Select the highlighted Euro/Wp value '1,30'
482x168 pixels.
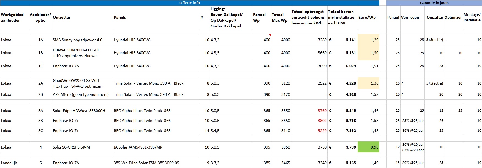tap(368, 53)
